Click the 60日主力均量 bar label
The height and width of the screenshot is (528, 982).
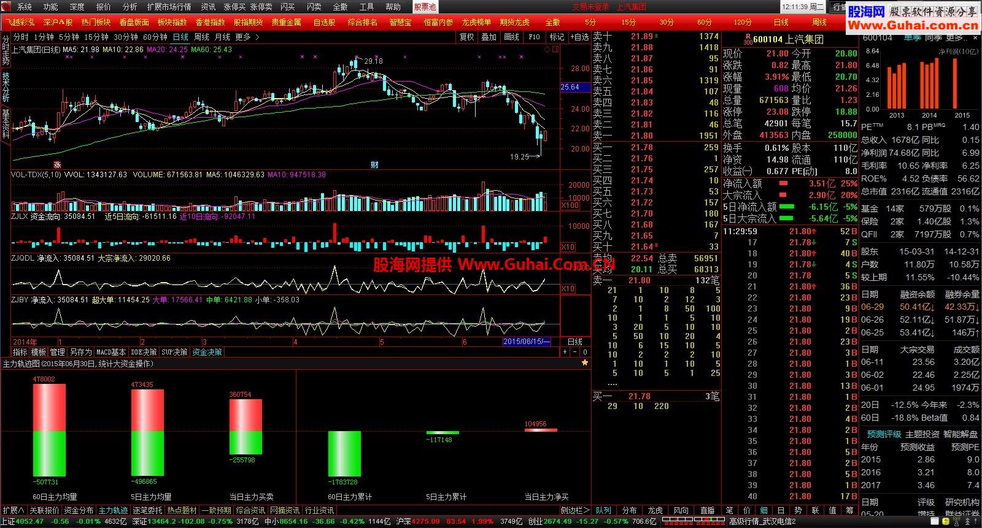pyautogui.click(x=55, y=497)
